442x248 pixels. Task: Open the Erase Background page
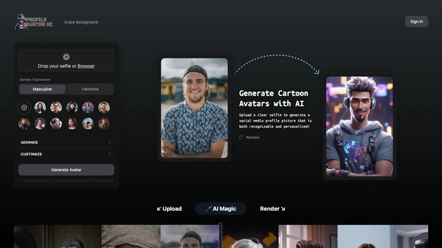tap(81, 22)
